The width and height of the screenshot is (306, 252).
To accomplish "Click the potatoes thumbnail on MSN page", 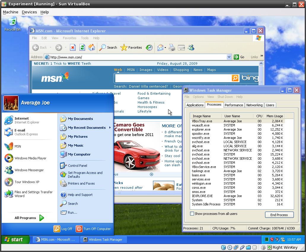I will click(164, 186).
